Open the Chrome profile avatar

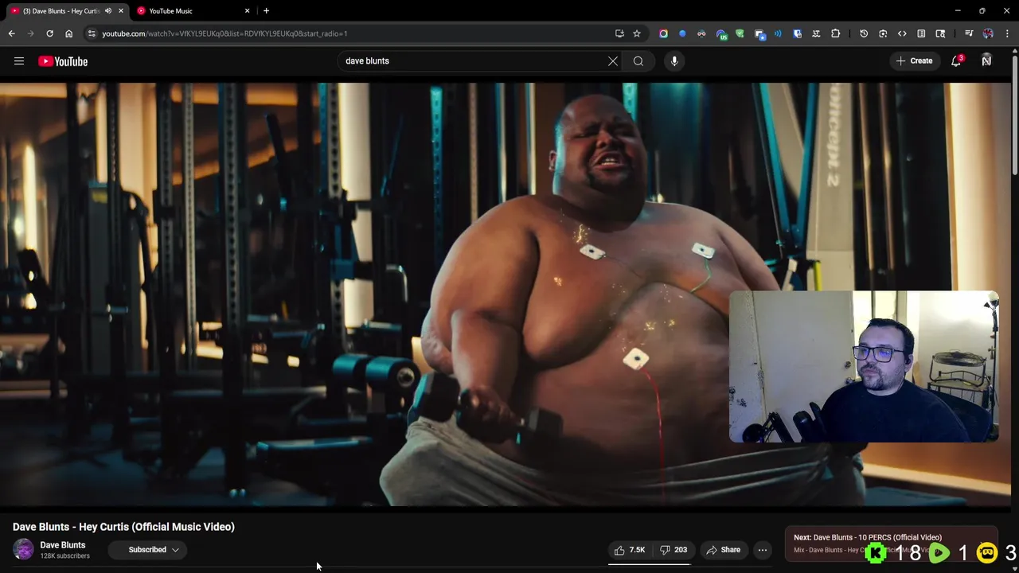[x=988, y=33]
